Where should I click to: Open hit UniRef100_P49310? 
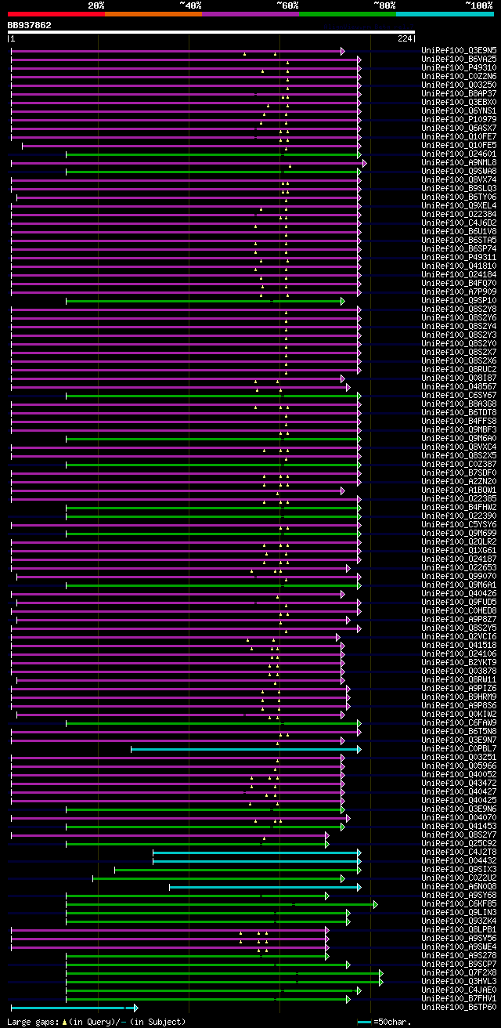[459, 67]
